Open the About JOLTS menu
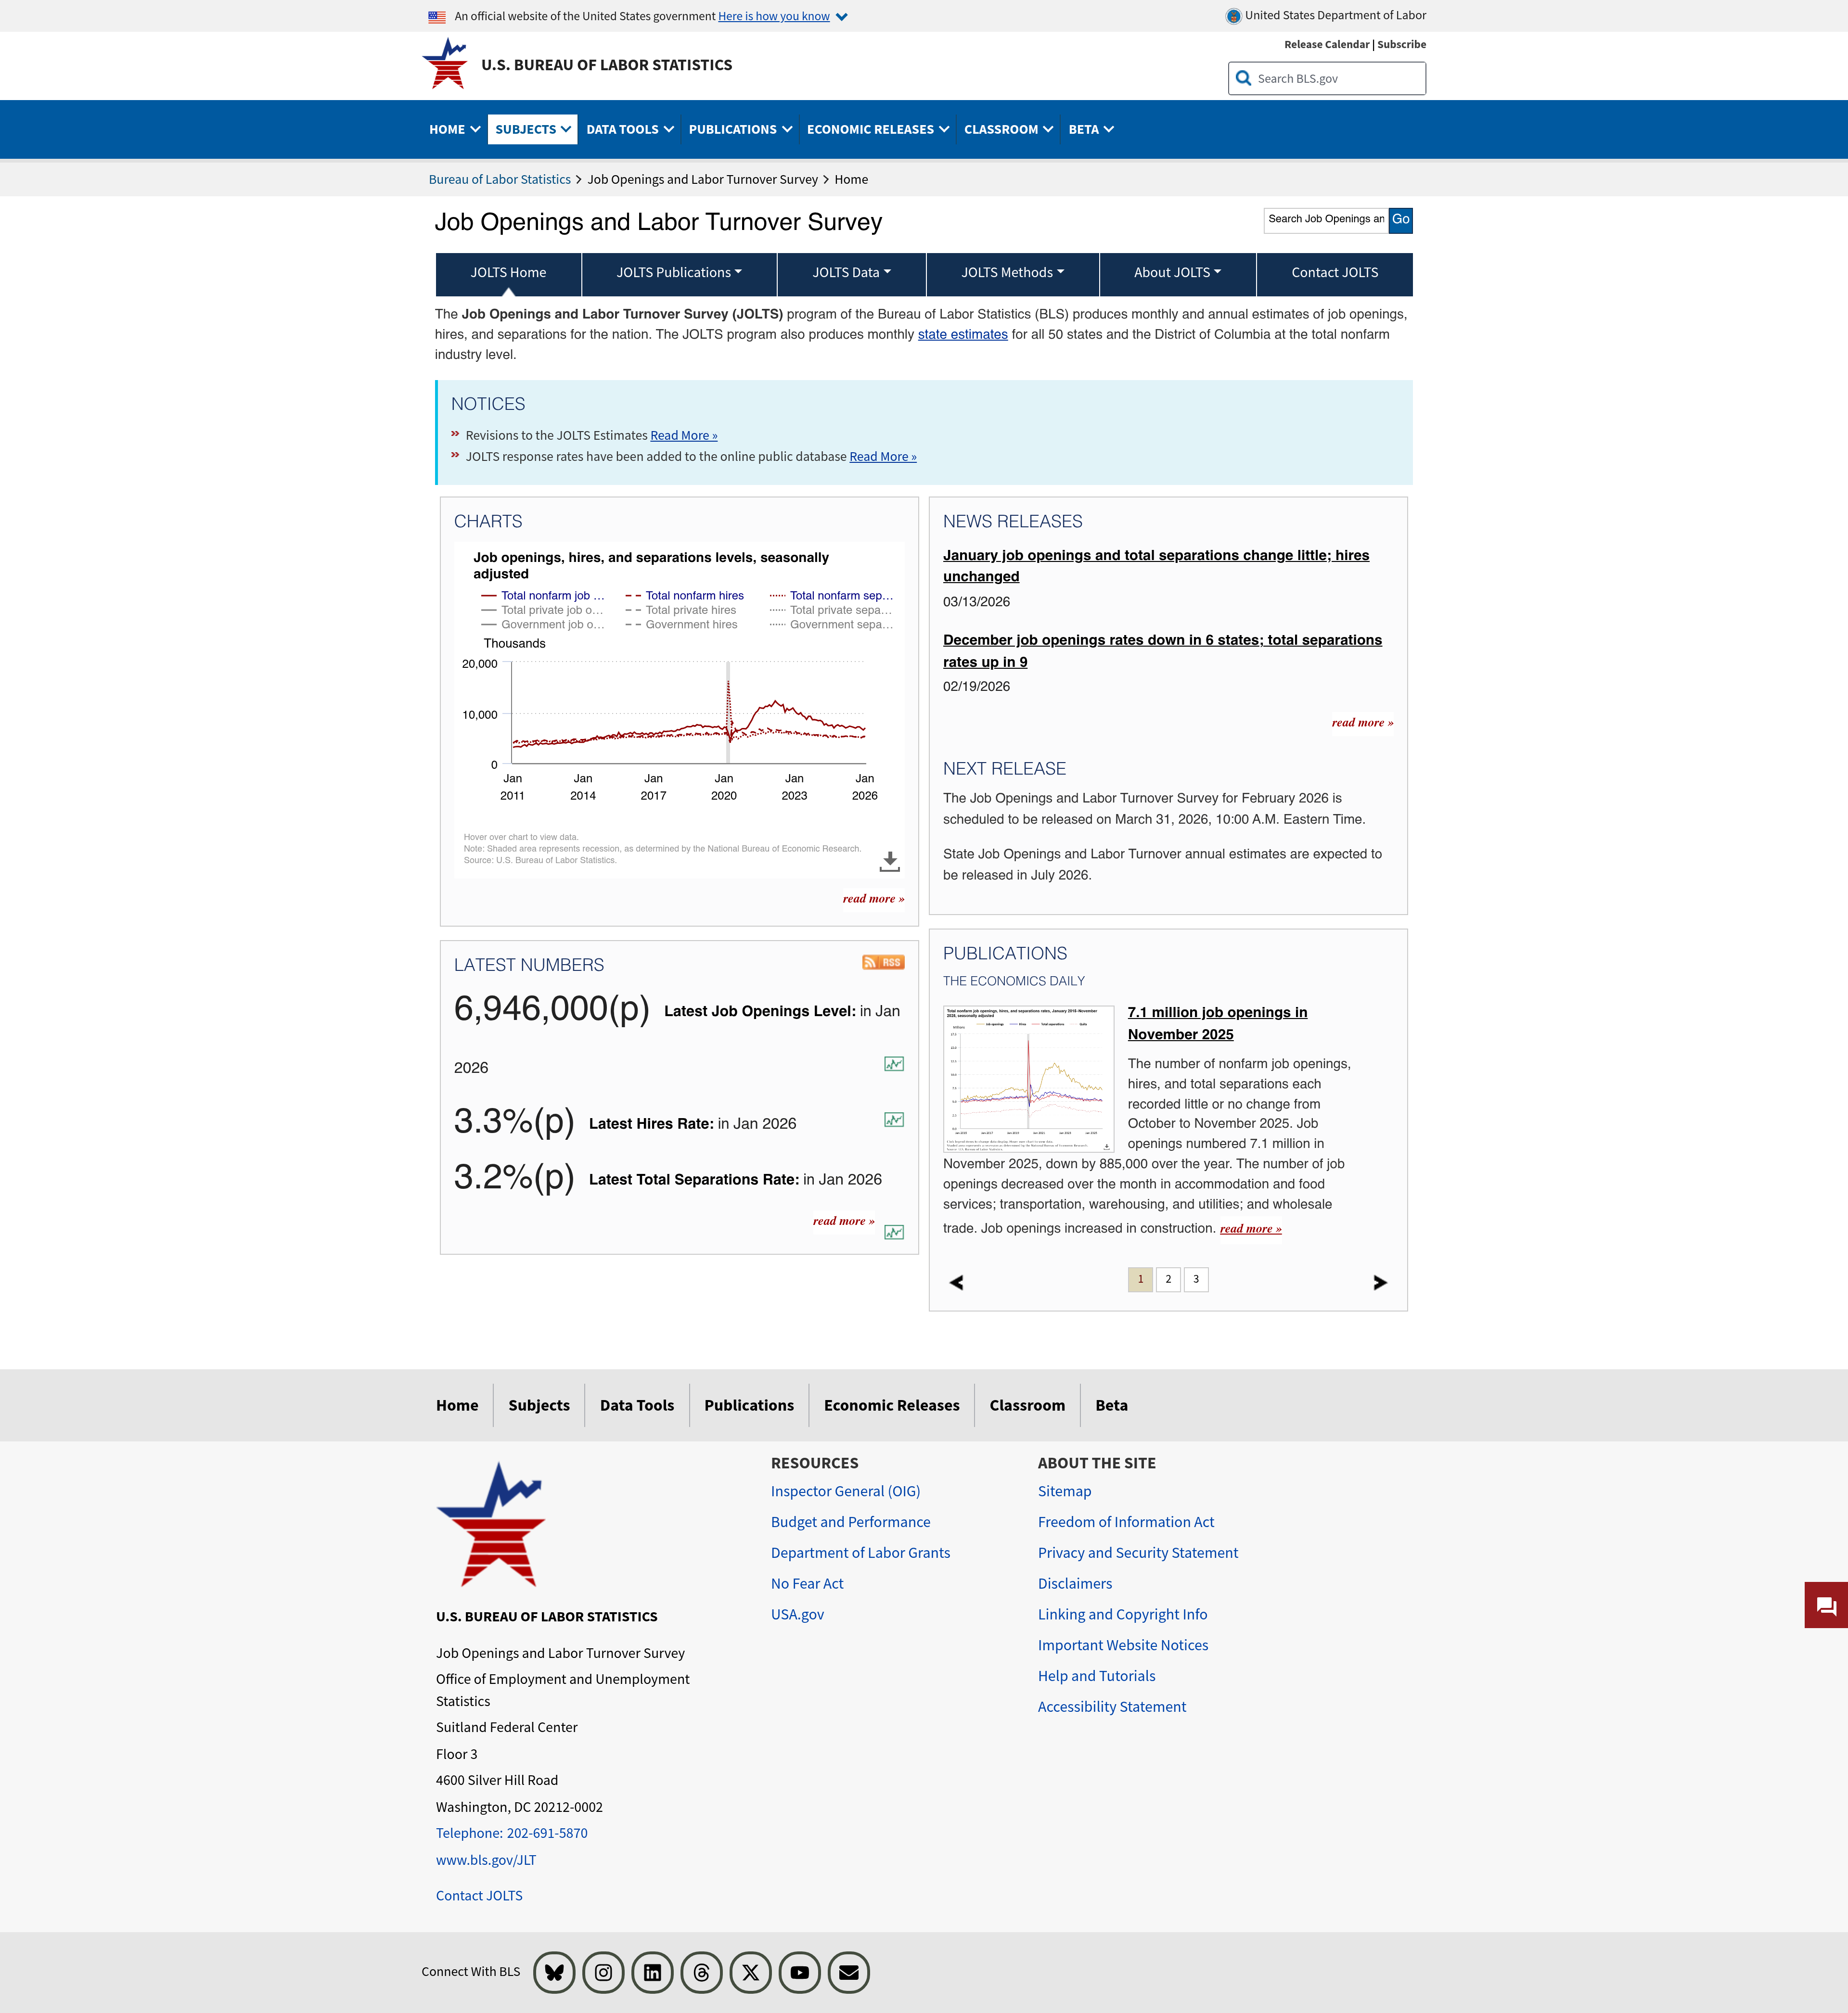The height and width of the screenshot is (2013, 1848). click(x=1178, y=273)
